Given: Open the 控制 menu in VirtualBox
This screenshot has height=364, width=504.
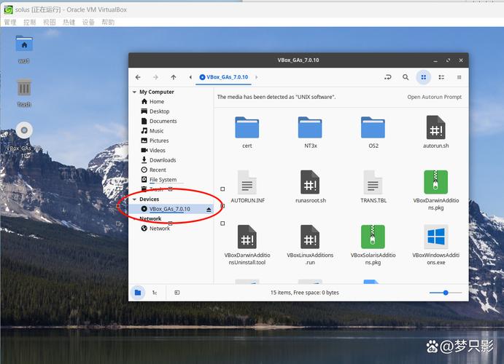Looking at the screenshot, I should pyautogui.click(x=30, y=22).
